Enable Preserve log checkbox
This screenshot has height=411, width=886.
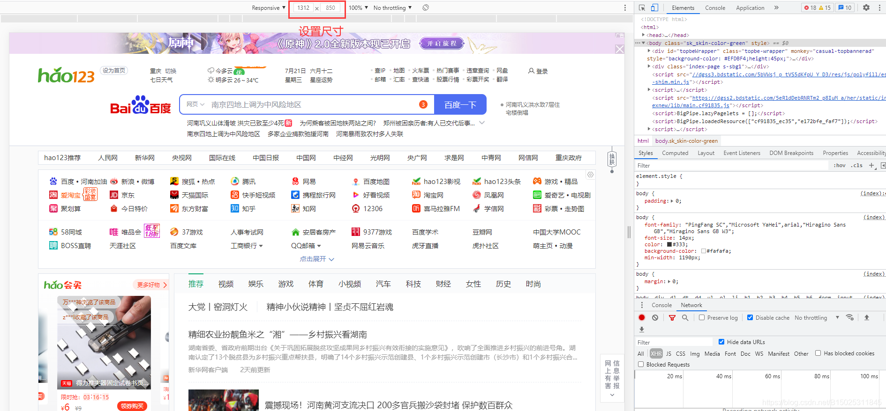coord(702,317)
